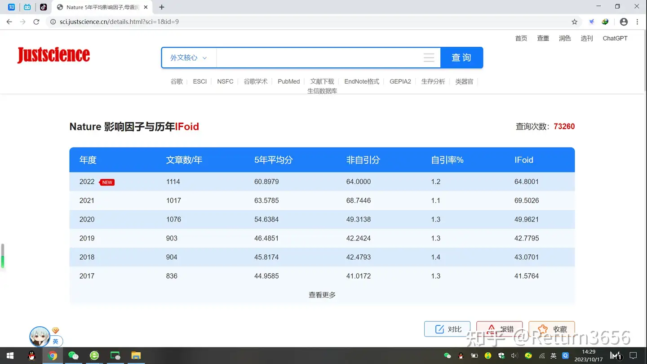
Task: Open the hamburger list icon in search box
Action: point(429,58)
